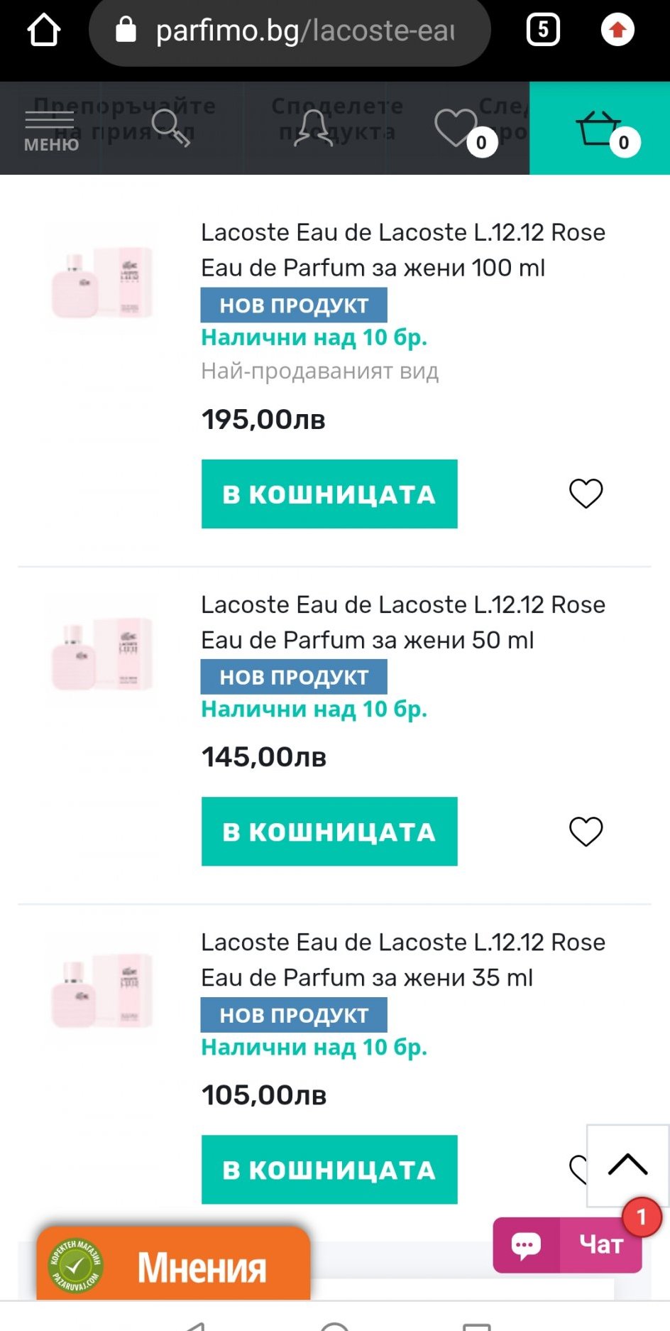Open the 35 ml Lacoste Rose product title
670x1331 pixels.
402,960
